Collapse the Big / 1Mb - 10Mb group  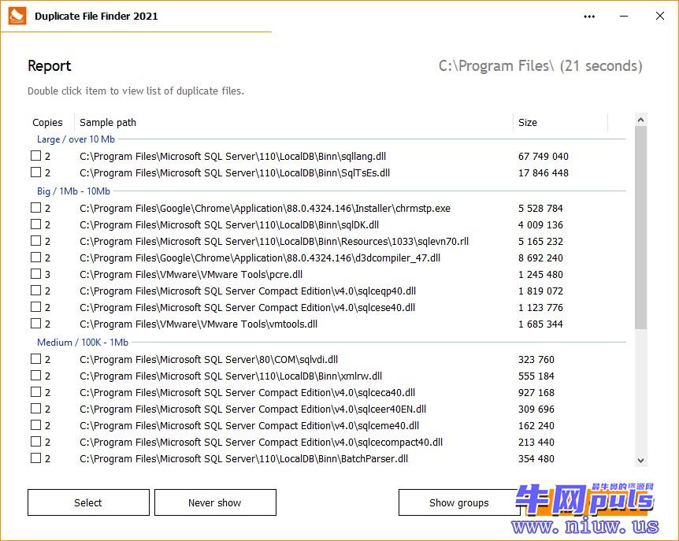tap(73, 191)
